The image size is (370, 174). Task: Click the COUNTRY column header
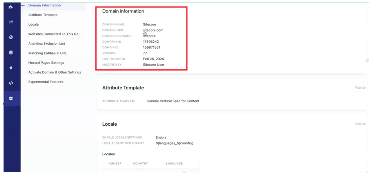(x=140, y=163)
